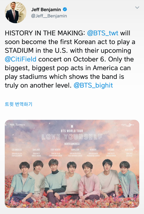Click the @Jeff__Benjamin handle

click(x=49, y=16)
